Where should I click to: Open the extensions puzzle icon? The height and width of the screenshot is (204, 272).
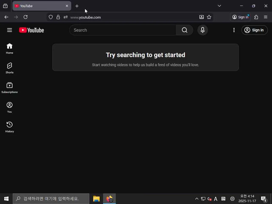tap(256, 17)
